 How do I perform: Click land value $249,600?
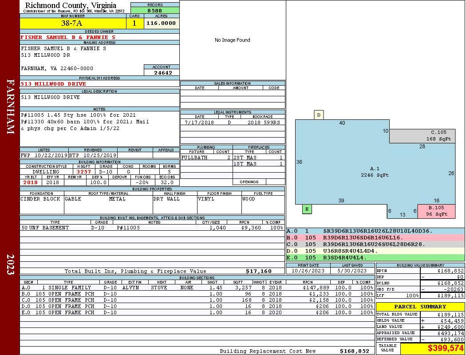pos(450,327)
